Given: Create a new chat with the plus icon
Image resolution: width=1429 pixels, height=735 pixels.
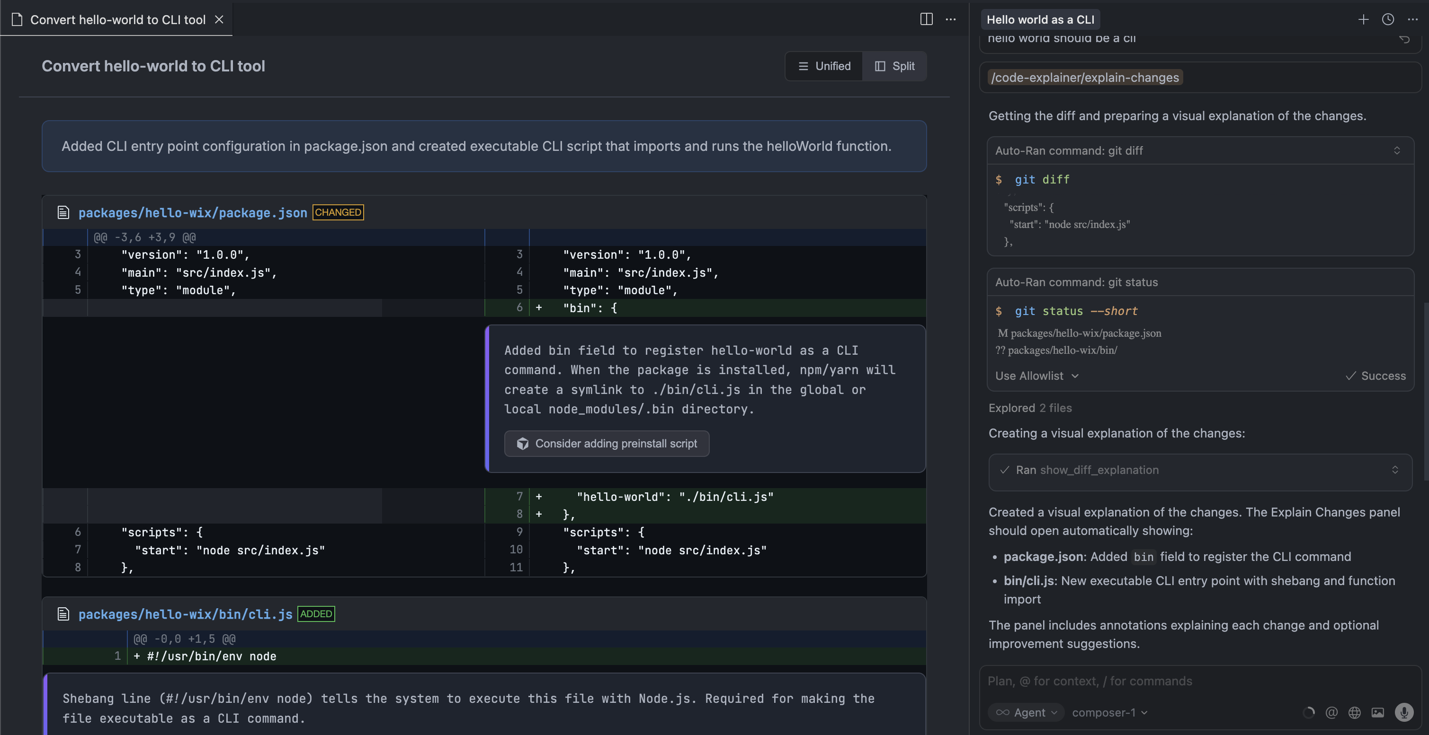Looking at the screenshot, I should point(1364,19).
